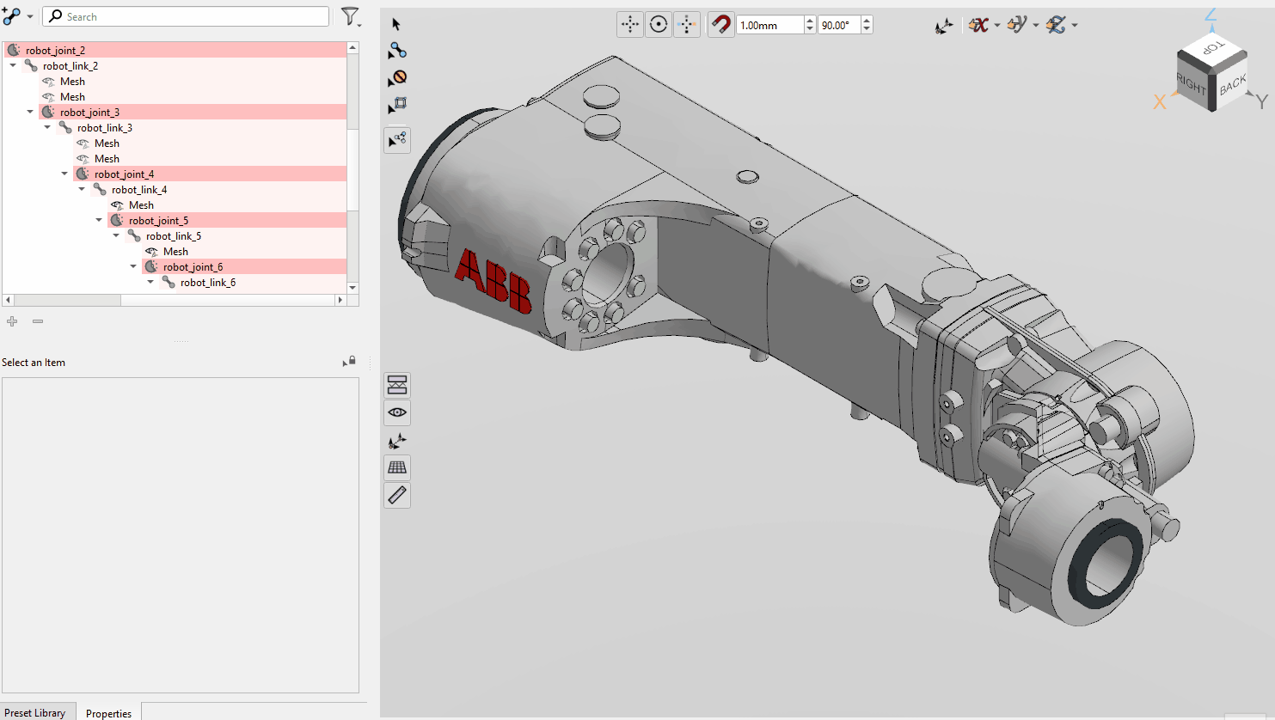The height and width of the screenshot is (720, 1275).
Task: Toggle visibility of first Mesh under robot_link_3
Action: (83, 143)
